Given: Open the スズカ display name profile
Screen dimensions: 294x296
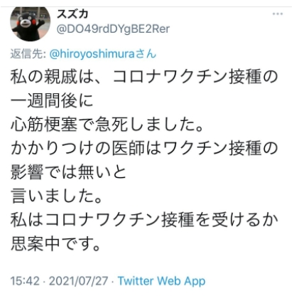Looking at the screenshot, I should (x=72, y=14).
